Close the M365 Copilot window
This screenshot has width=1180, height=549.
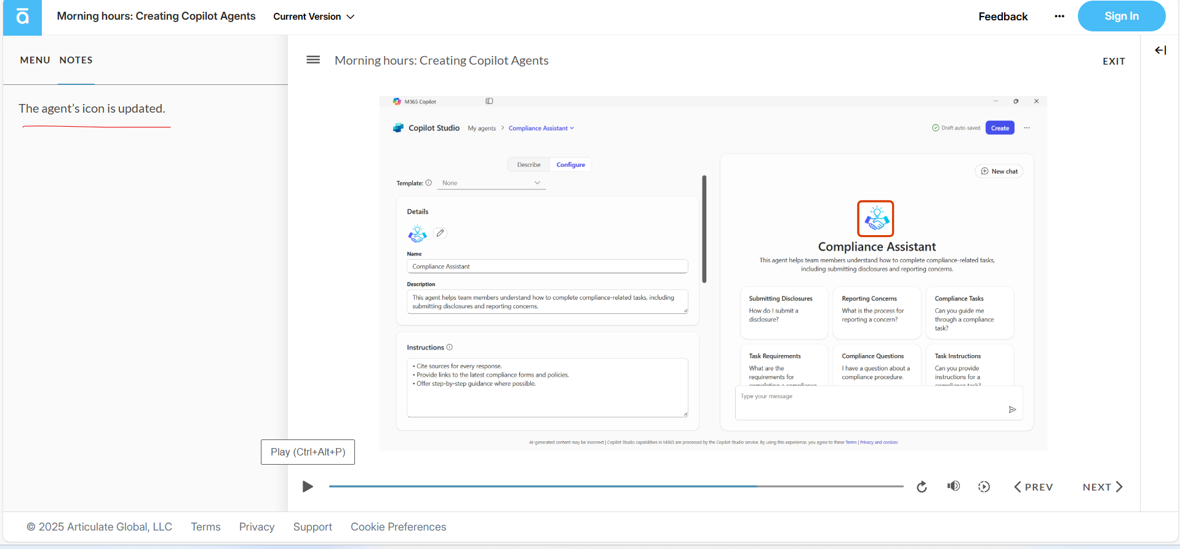pos(1036,101)
